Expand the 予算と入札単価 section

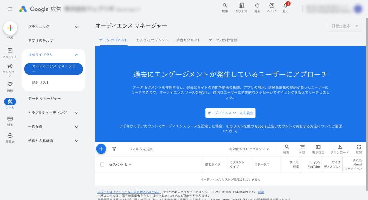point(77,141)
